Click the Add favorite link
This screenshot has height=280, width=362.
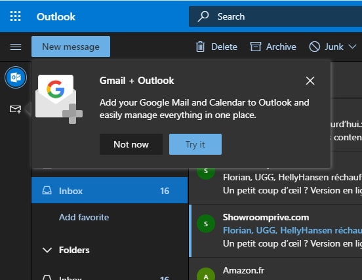click(84, 217)
